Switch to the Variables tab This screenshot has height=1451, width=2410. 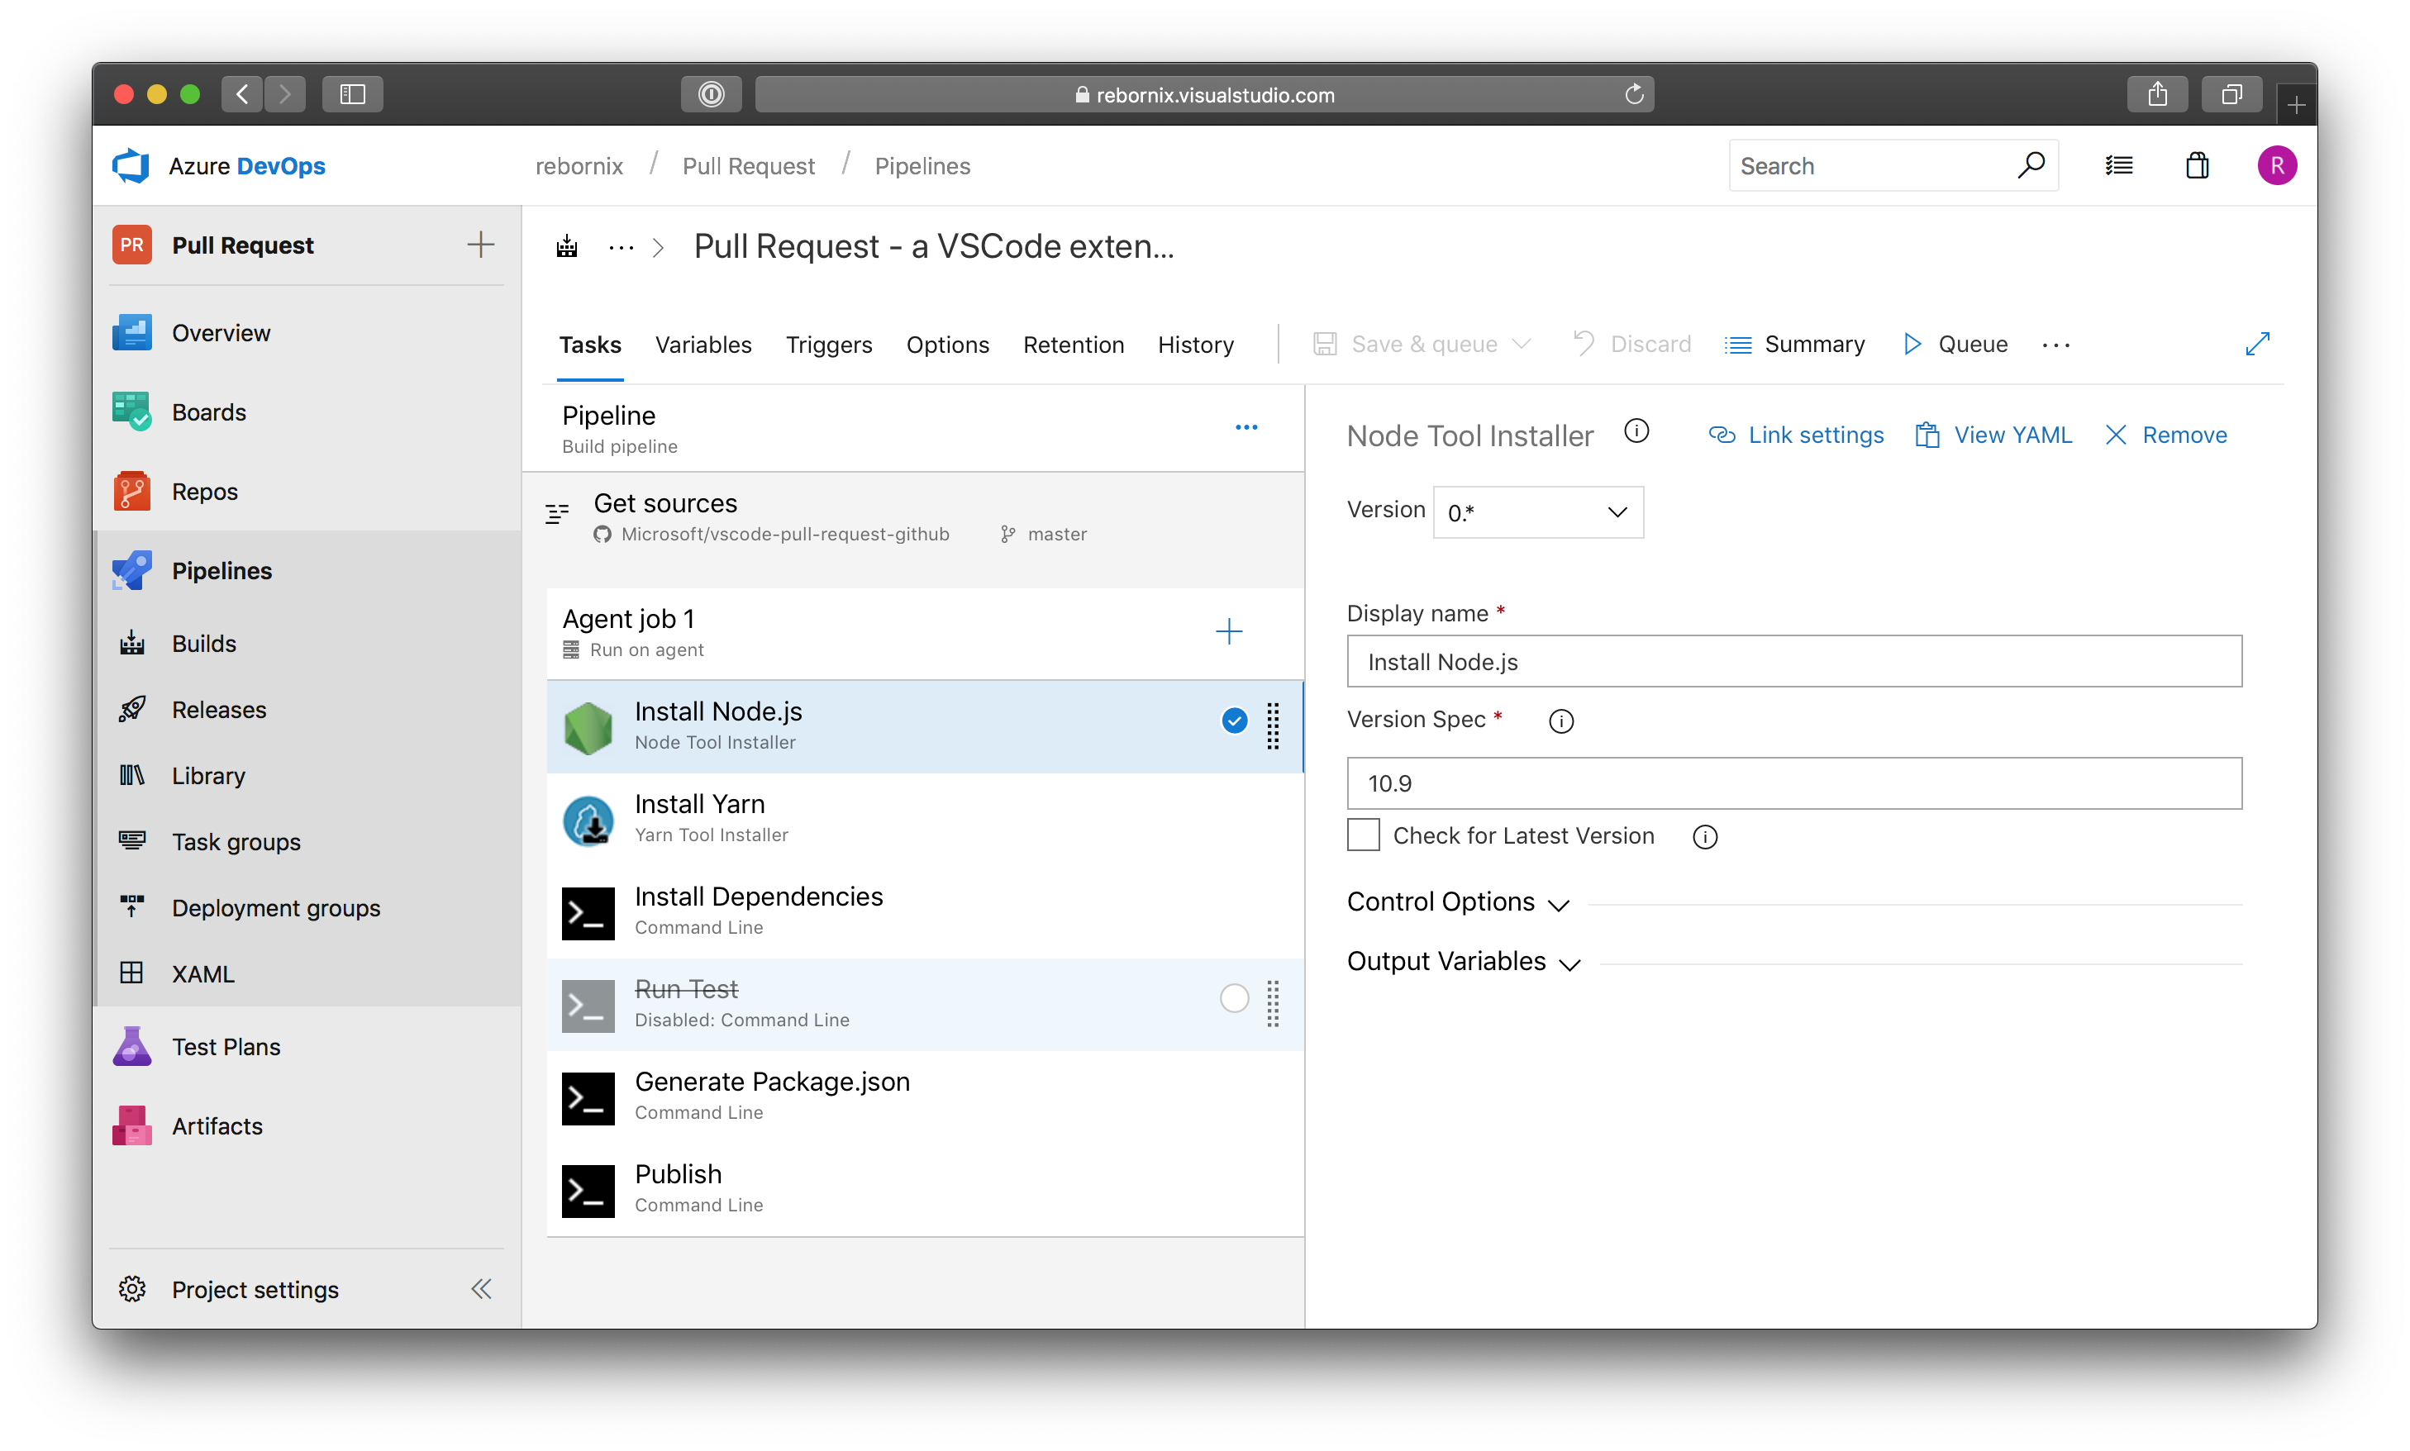click(x=703, y=345)
